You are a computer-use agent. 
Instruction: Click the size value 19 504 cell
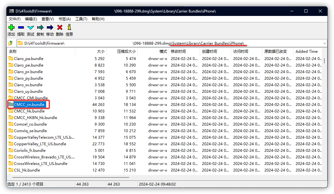point(98,157)
